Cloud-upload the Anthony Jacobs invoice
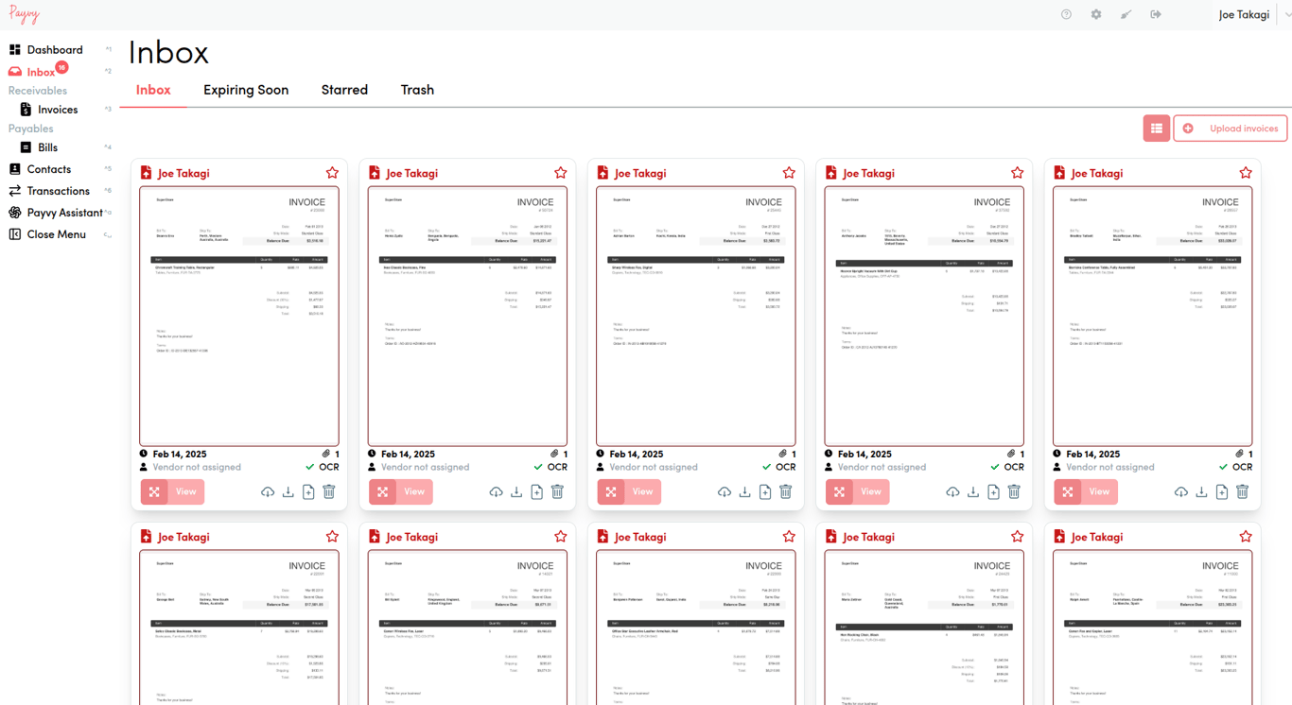 (952, 492)
